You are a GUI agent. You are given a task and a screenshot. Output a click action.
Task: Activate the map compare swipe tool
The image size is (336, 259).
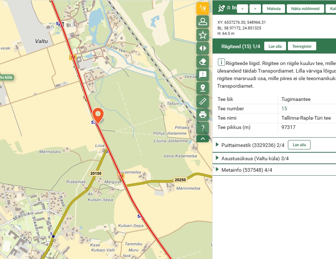coord(202,48)
